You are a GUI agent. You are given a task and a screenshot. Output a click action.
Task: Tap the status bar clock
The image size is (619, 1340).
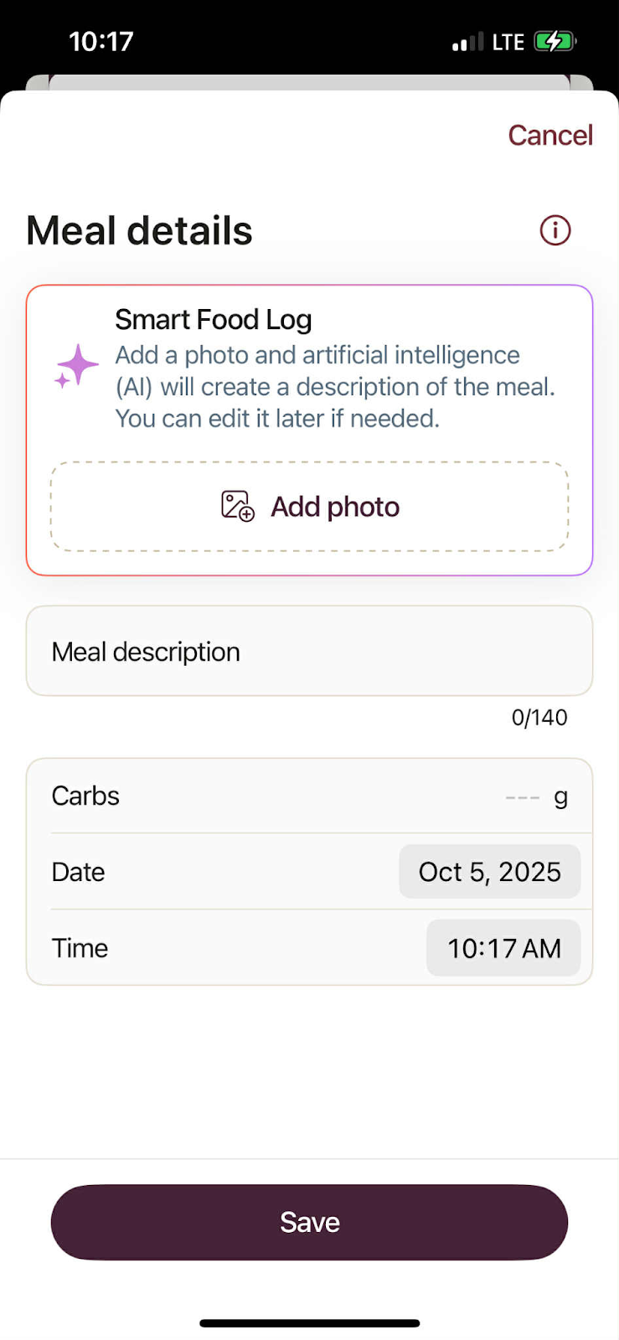click(101, 42)
